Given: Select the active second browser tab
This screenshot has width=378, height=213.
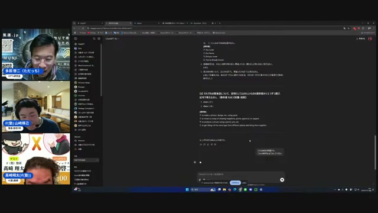Looking at the screenshot, I should [x=118, y=23].
